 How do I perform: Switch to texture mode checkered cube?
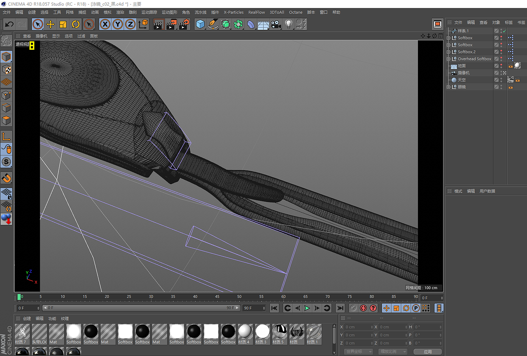pos(6,70)
